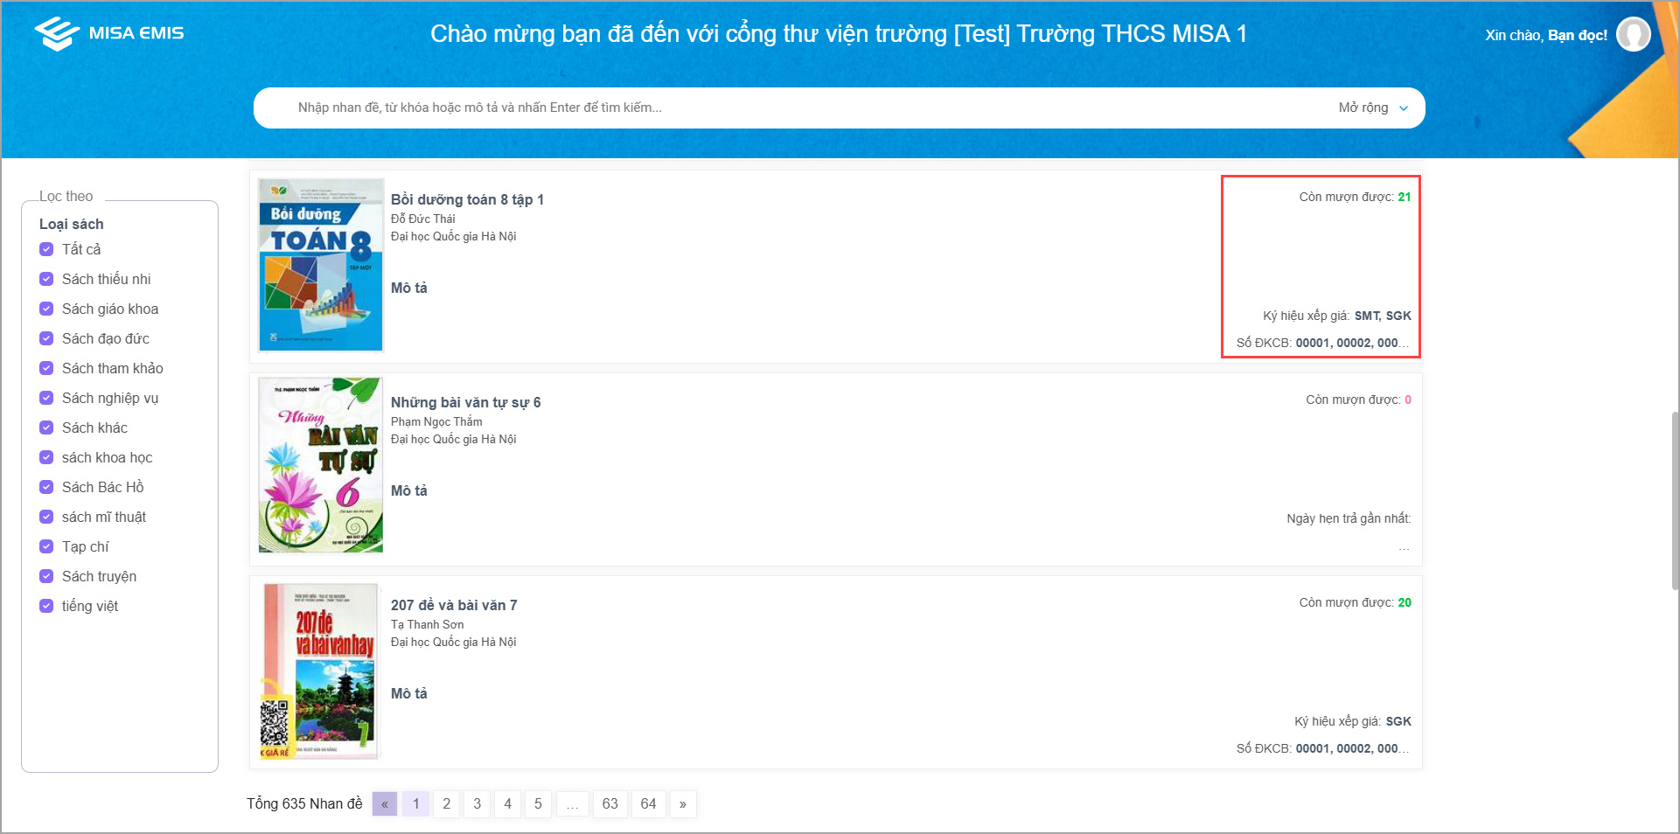Toggle sách mĩ thuật checkbox
Viewport: 1680px width, 834px height.
coord(46,517)
